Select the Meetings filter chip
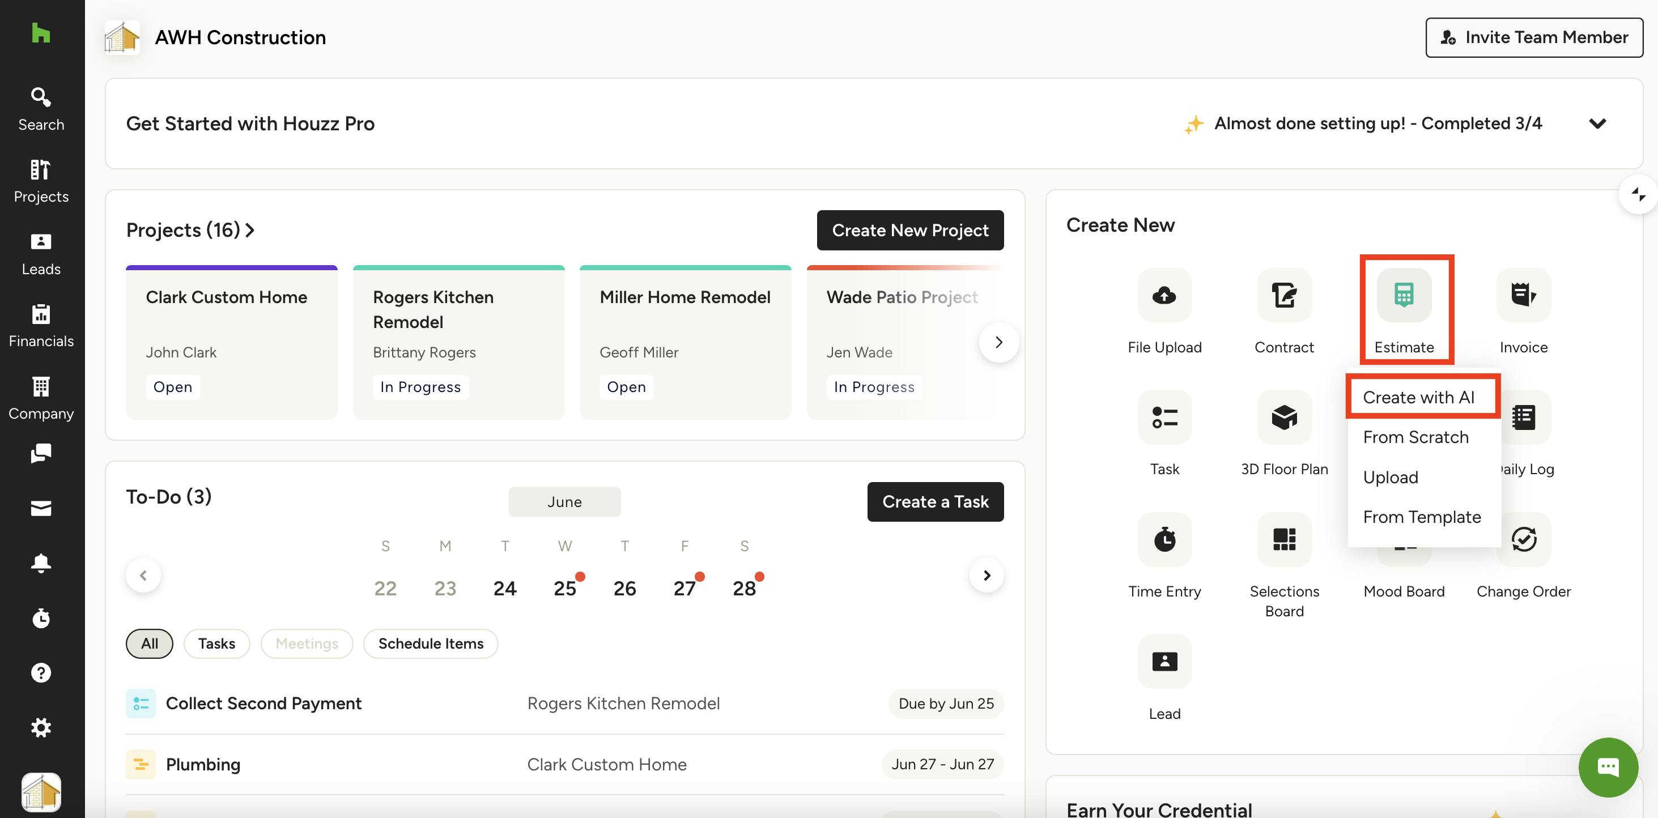Image resolution: width=1658 pixels, height=818 pixels. [x=307, y=644]
